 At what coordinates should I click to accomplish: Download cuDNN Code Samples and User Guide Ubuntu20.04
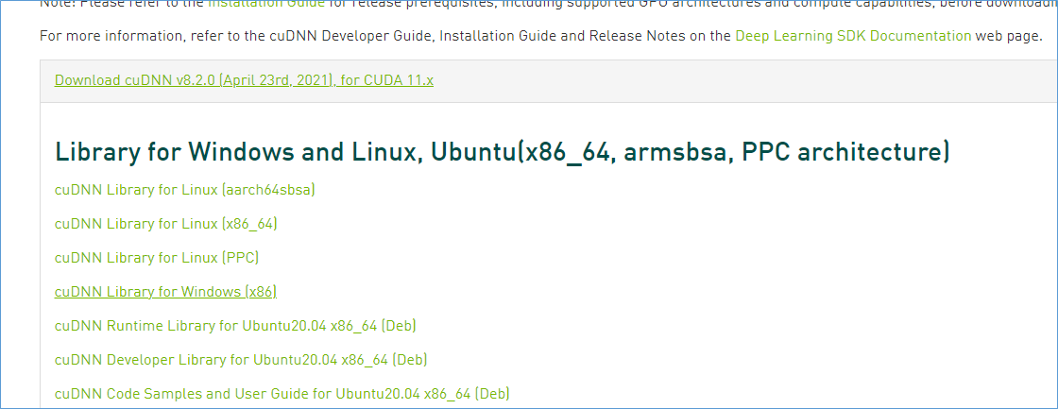tap(282, 394)
